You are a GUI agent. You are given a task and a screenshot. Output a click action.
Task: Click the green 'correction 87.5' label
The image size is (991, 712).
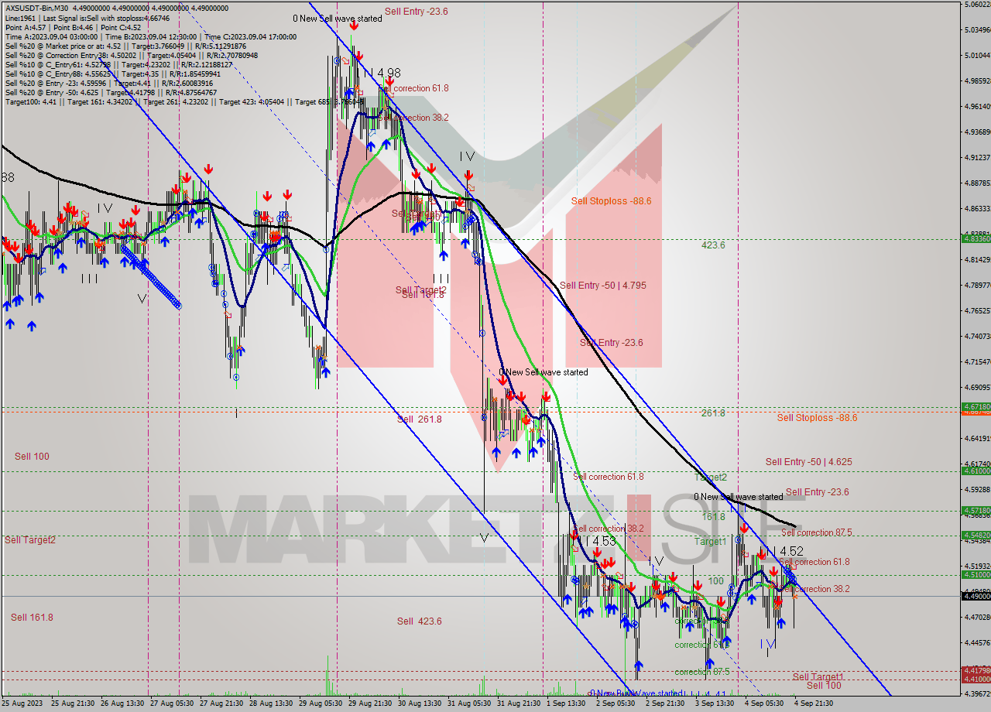click(x=701, y=672)
